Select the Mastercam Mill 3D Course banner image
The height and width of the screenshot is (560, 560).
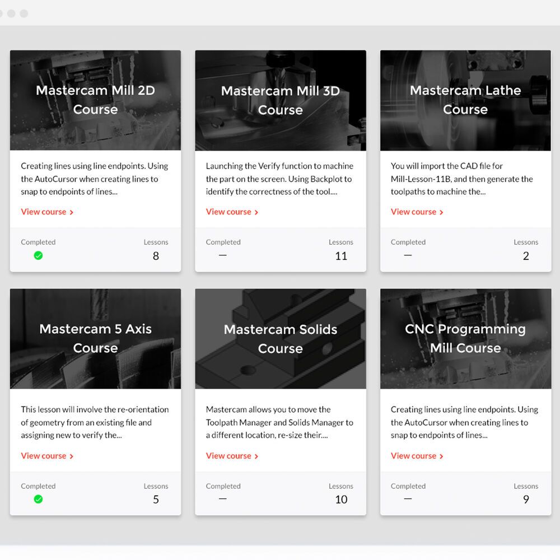coord(281,100)
